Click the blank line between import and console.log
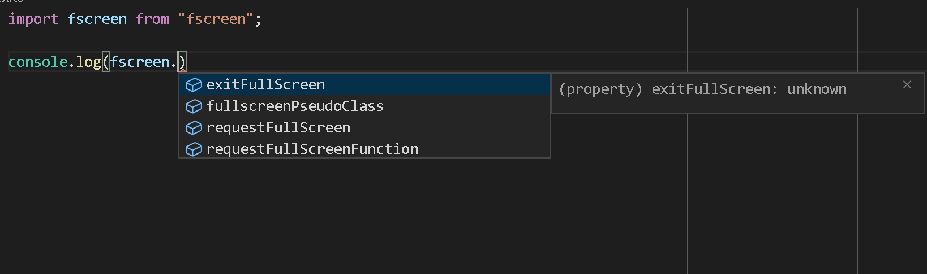 (340, 40)
